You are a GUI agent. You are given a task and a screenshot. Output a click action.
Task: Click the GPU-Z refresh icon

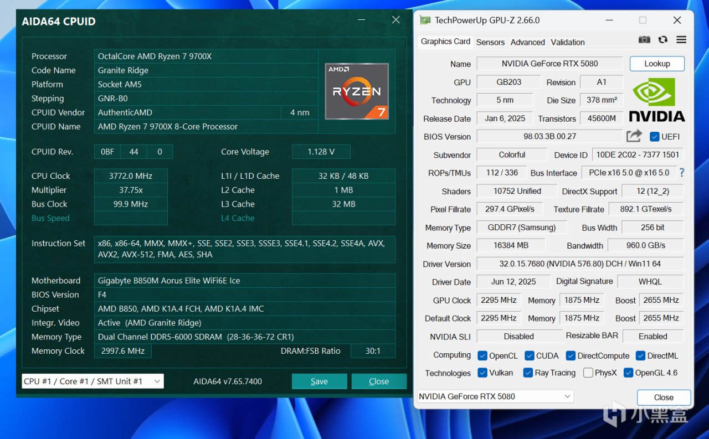(662, 40)
